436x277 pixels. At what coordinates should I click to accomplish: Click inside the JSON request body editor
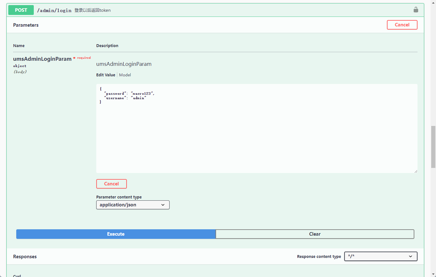coord(257,128)
